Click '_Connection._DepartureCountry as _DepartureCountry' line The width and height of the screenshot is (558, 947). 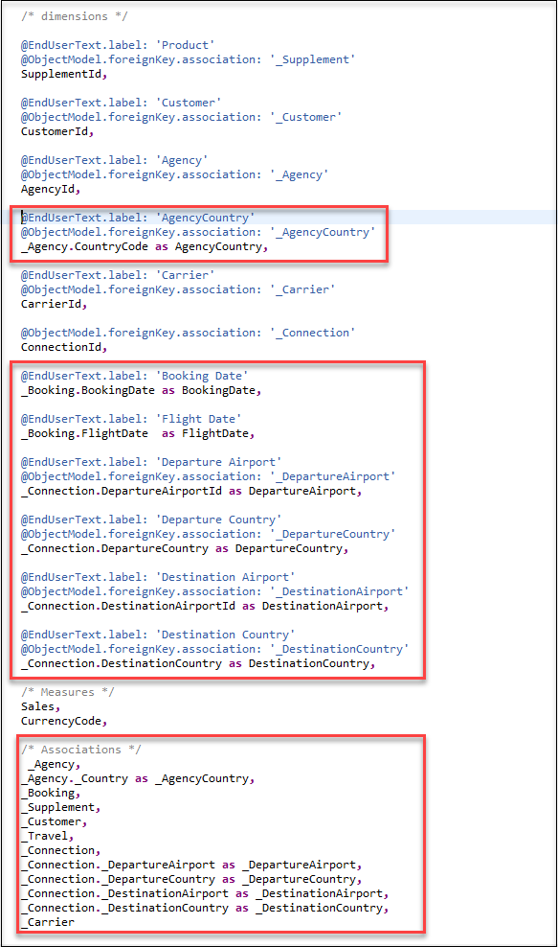191,879
